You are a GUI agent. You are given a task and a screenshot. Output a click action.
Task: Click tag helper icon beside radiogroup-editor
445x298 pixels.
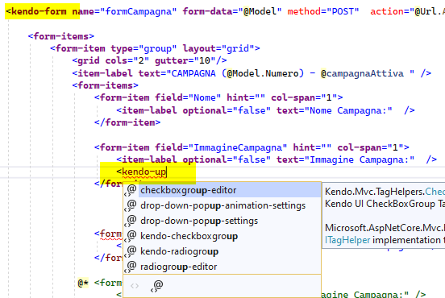(131, 267)
